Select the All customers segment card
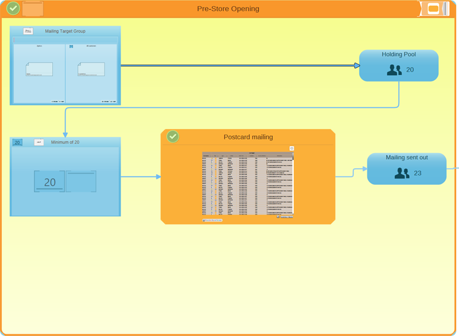 click(91, 69)
